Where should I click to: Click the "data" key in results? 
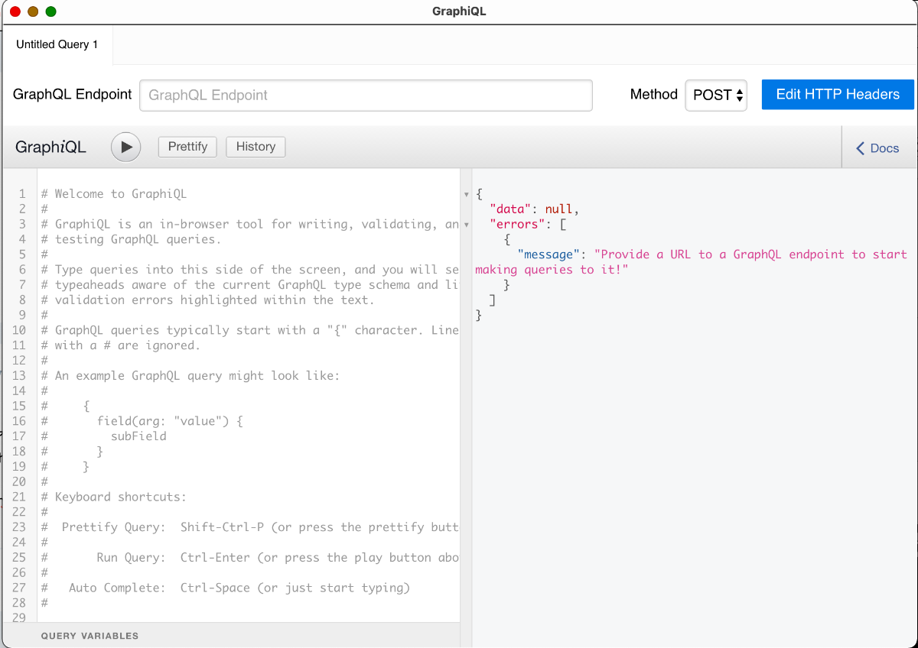[510, 209]
